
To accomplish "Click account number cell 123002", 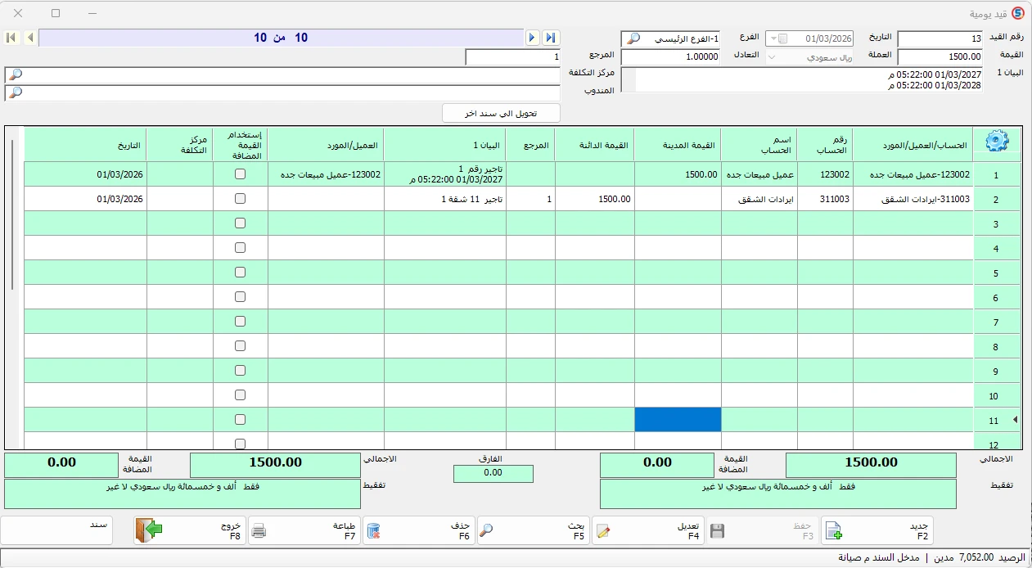I will click(825, 174).
